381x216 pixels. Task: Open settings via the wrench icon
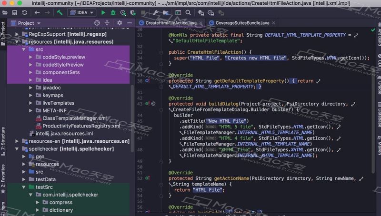coord(156,13)
